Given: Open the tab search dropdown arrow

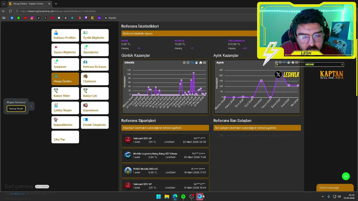Looking at the screenshot, I should (x=4, y=4).
